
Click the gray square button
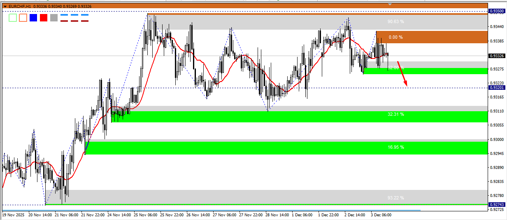click(x=54, y=18)
